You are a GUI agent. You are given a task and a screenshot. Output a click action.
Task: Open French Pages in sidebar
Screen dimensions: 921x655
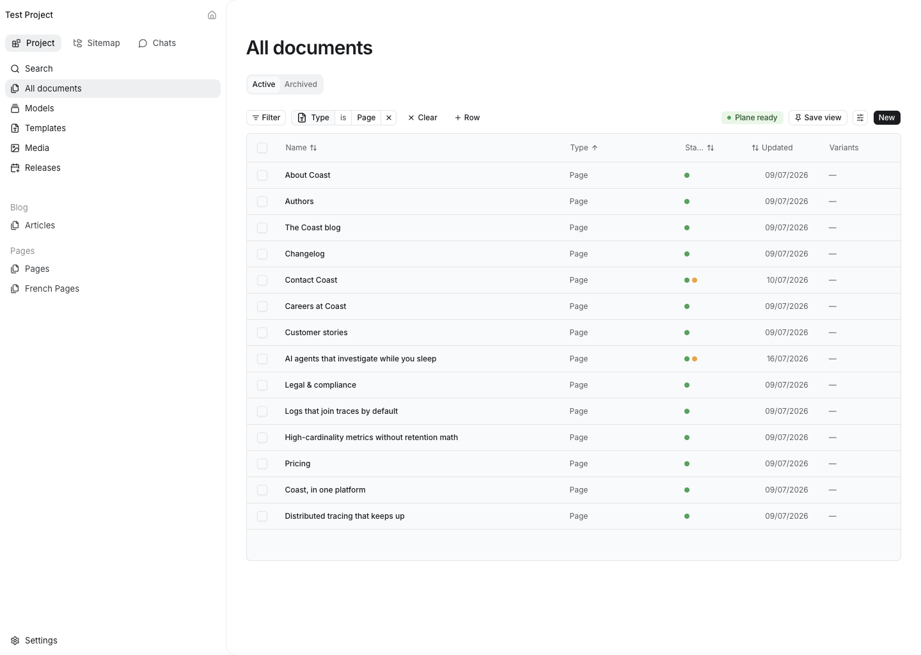click(x=113, y=288)
